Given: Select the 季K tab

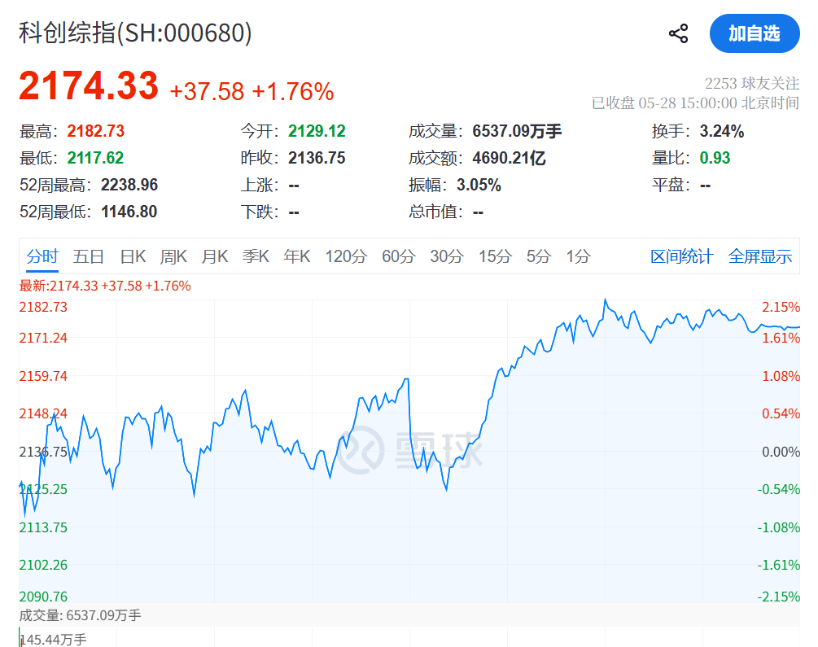Looking at the screenshot, I should point(256,256).
